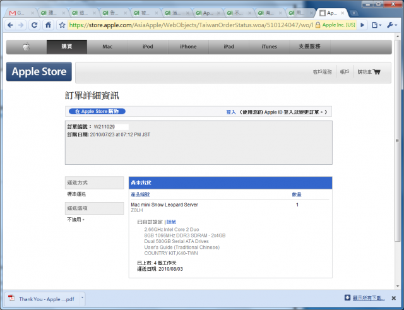The image size is (404, 310).
Task: Open the page menu in Chrome toolbar
Action: click(x=376, y=25)
